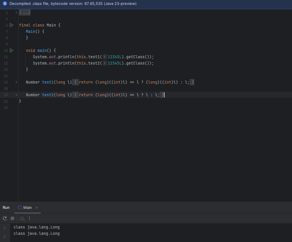
Task: Click the 12345L literal on line 12
Action: [114, 63]
